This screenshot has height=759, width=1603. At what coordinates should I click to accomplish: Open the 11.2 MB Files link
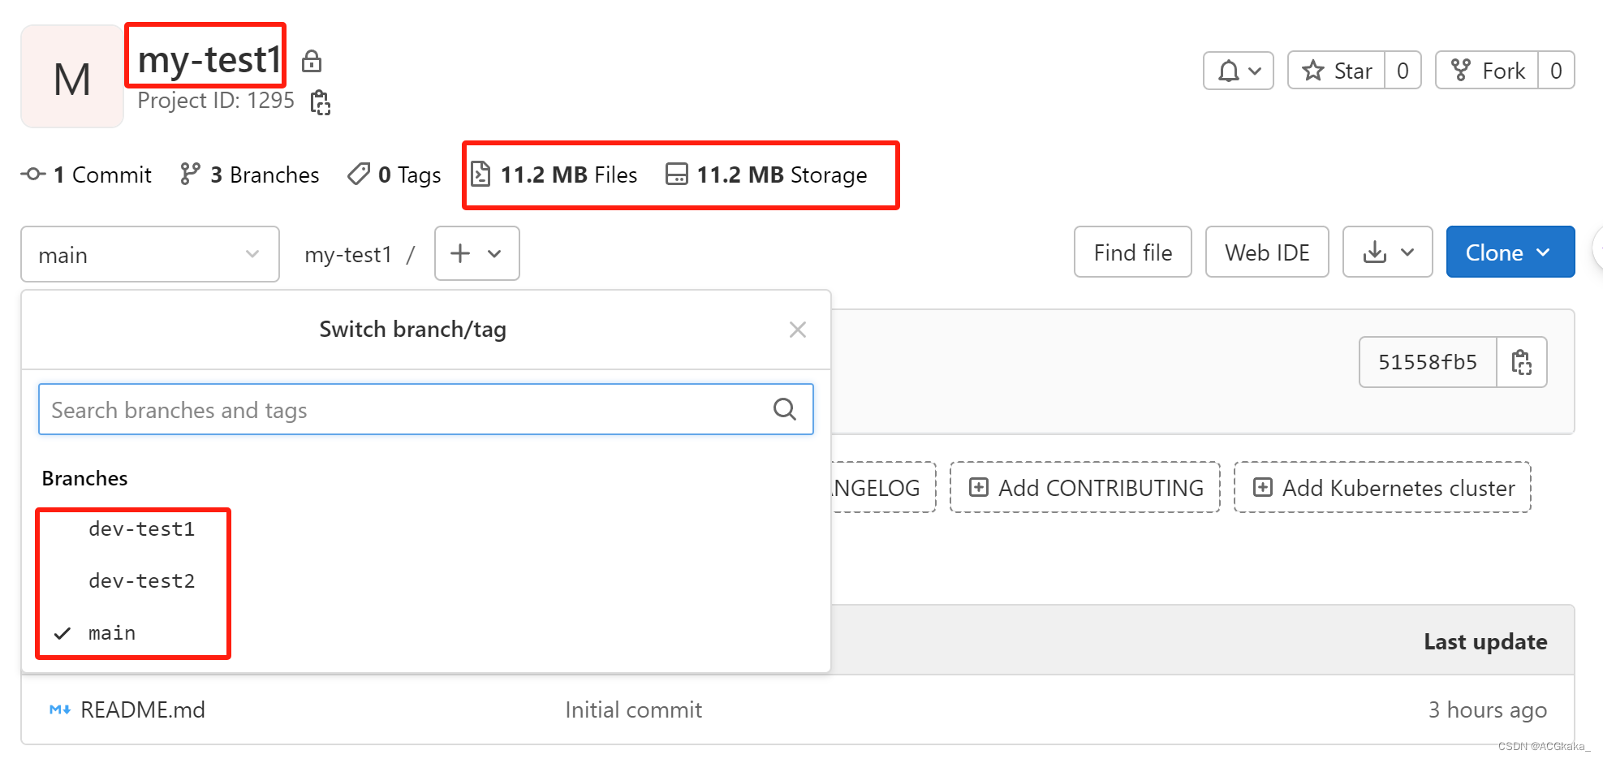pos(554,175)
